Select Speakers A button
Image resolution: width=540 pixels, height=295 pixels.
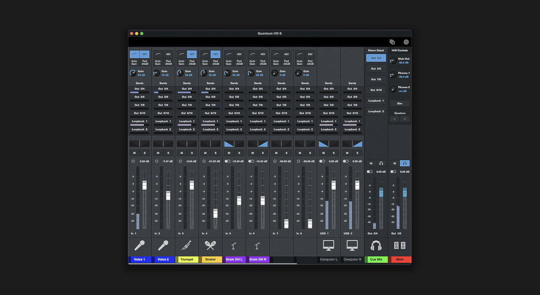click(x=394, y=119)
